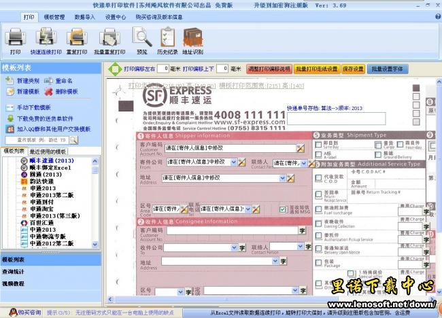This screenshot has height=318, width=442.
Task: Click the template search magnifier button
Action: click(74, 140)
